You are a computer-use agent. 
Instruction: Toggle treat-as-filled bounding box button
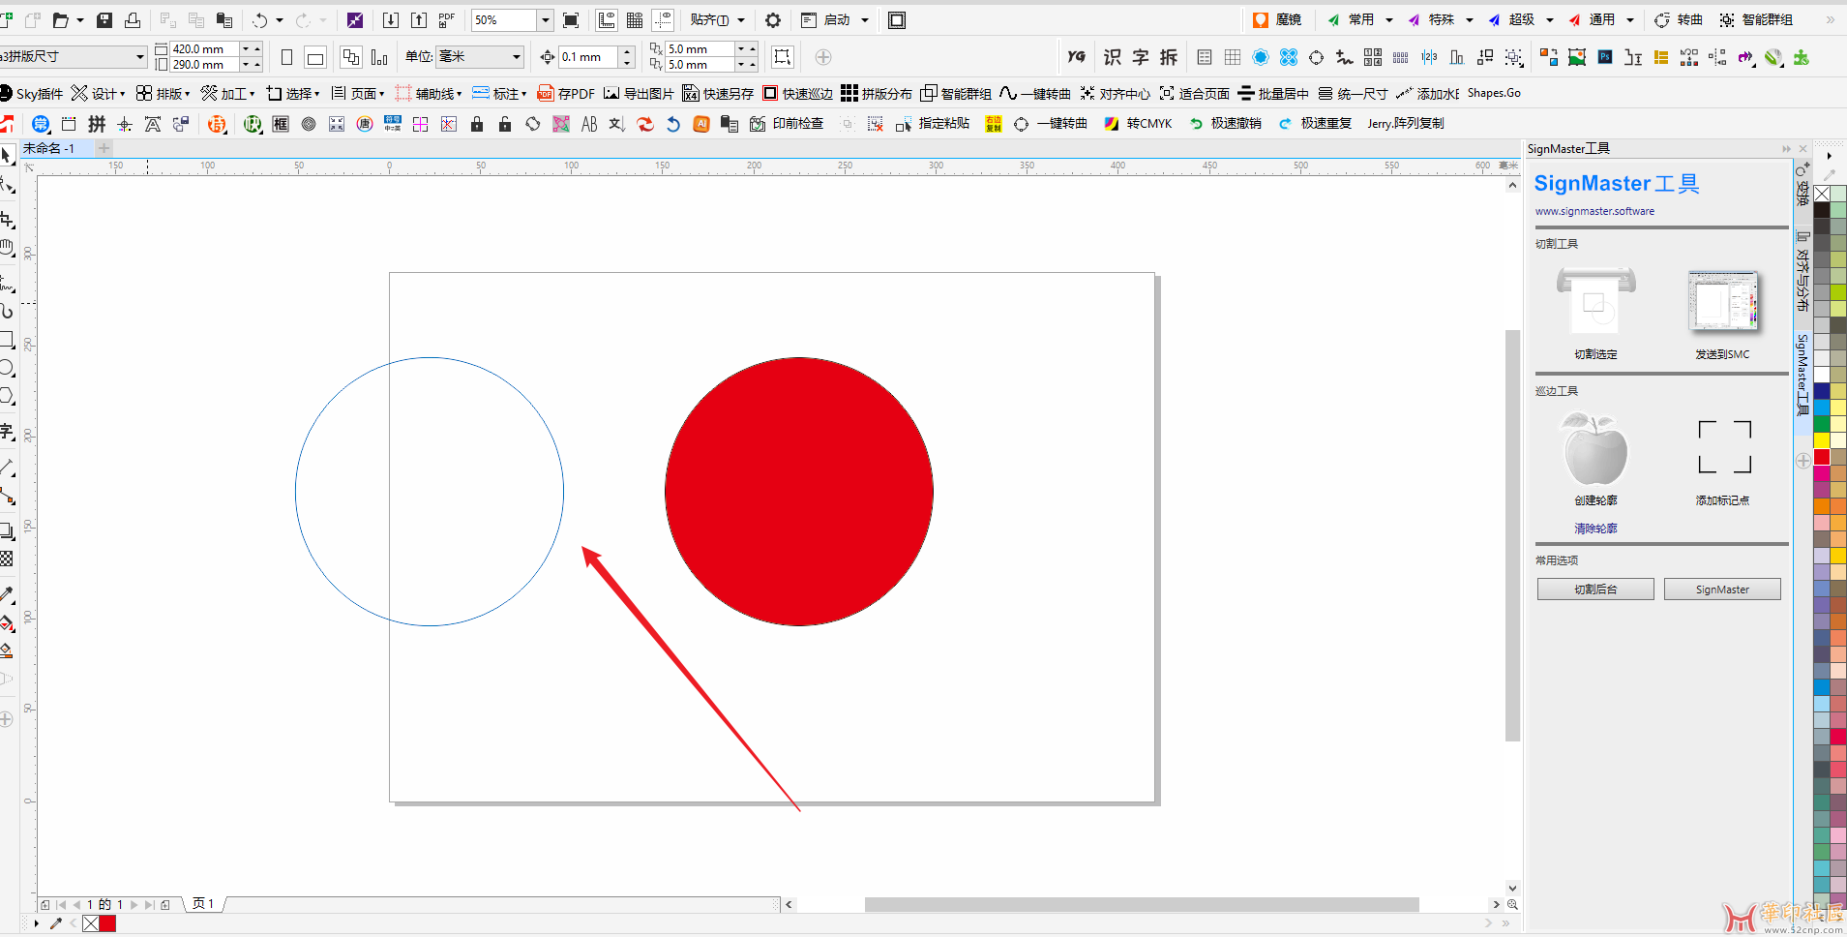(783, 57)
